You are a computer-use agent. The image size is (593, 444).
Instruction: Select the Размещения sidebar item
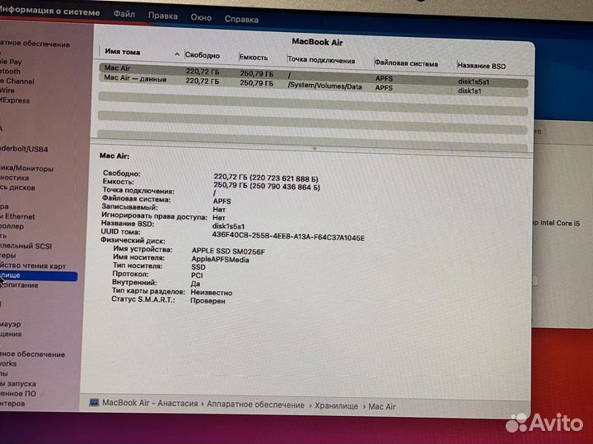(x=11, y=334)
